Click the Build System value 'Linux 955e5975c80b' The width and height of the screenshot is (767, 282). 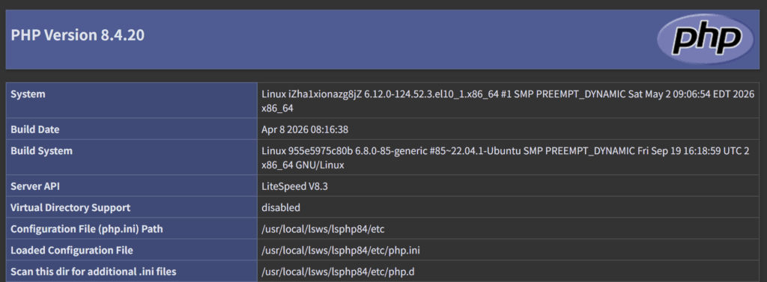pyautogui.click(x=506, y=158)
